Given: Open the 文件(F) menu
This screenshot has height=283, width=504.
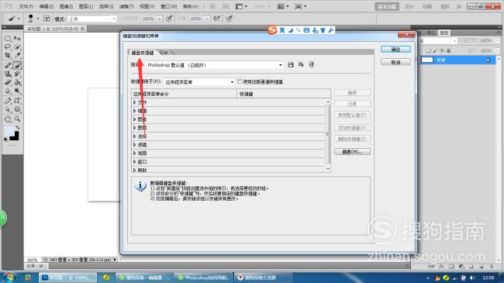Looking at the screenshot, I should point(26,6).
